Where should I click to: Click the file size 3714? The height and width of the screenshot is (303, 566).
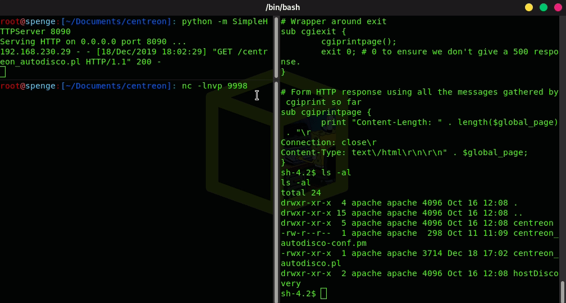(432, 253)
